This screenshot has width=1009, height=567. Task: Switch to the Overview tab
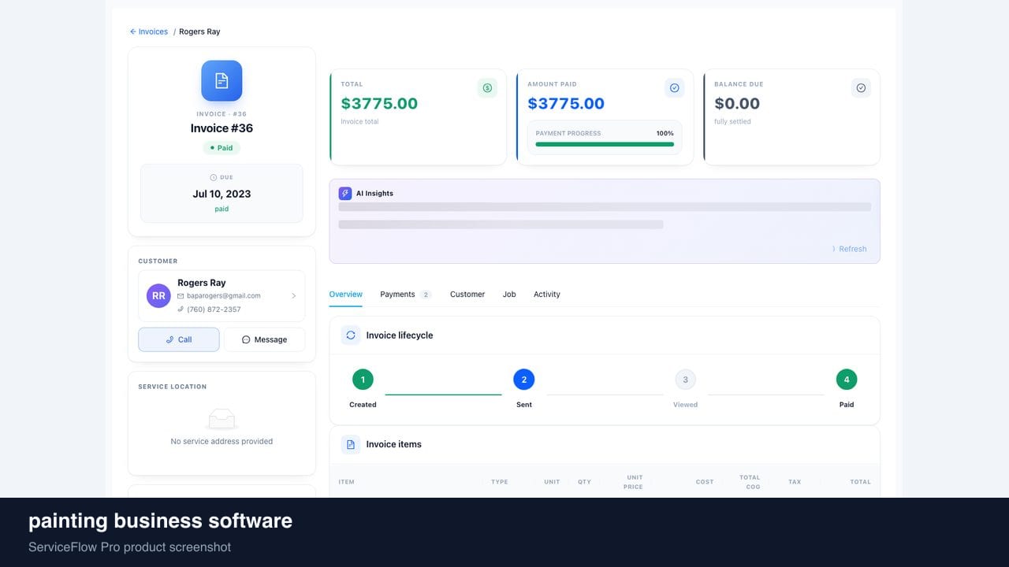[x=345, y=295]
